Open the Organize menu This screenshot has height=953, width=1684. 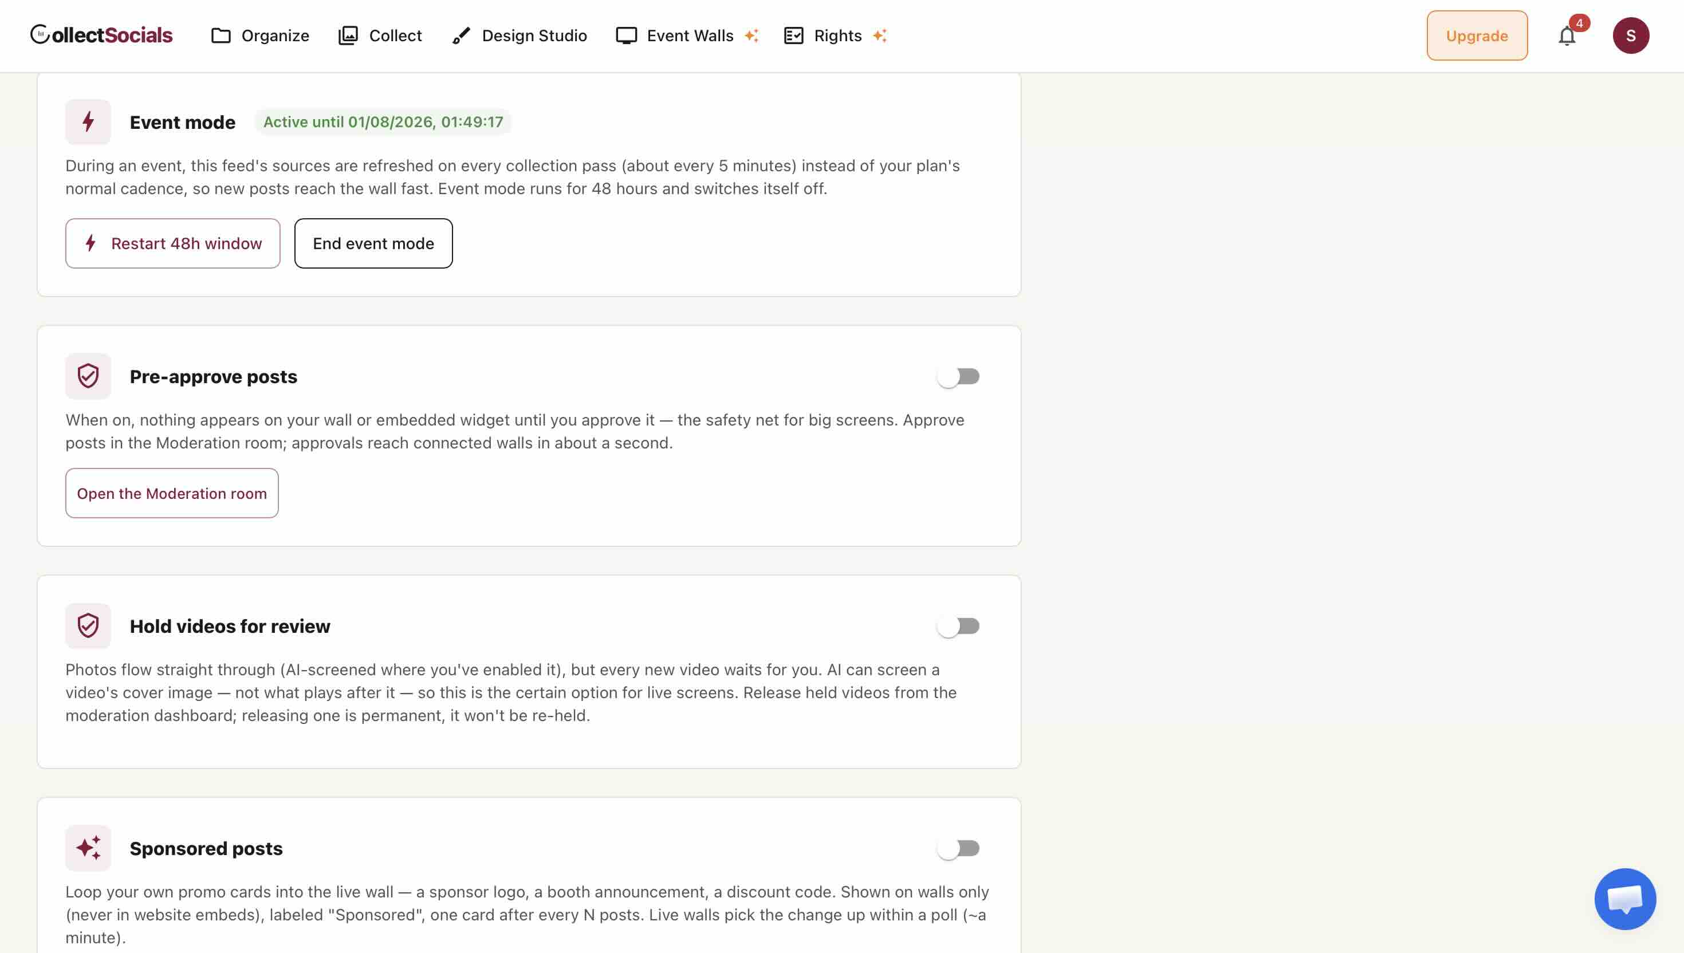tap(260, 36)
